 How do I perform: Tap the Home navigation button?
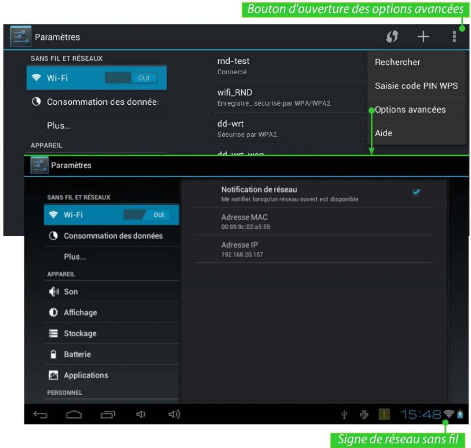coord(74,414)
